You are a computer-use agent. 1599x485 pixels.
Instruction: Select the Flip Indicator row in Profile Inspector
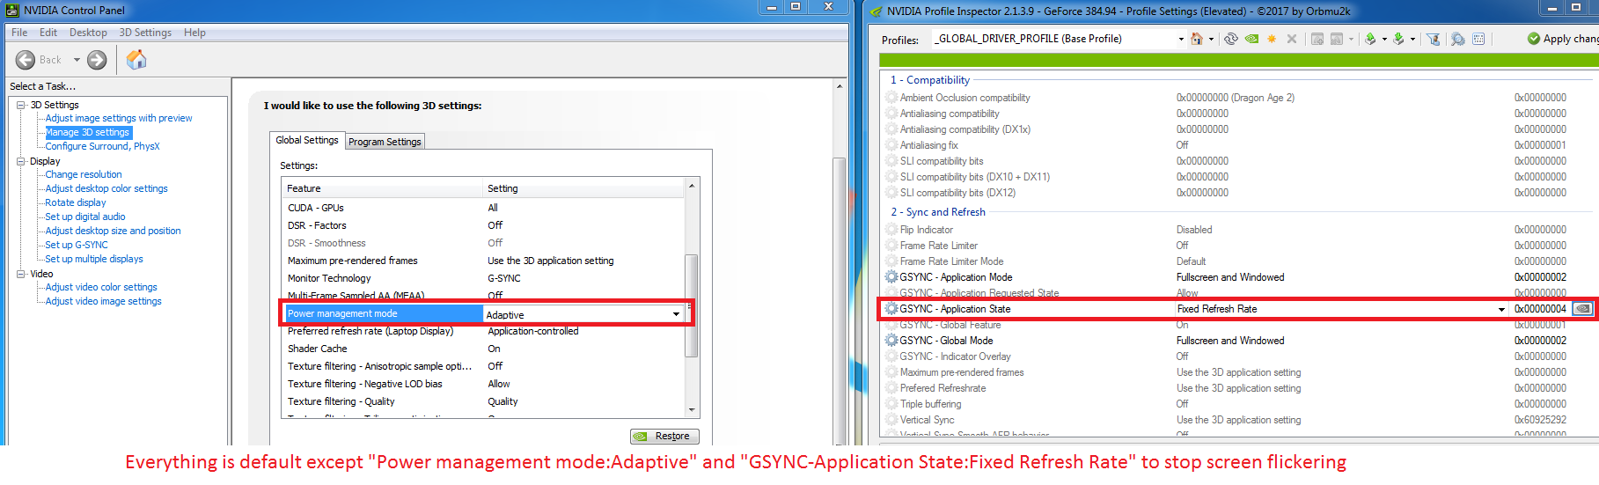tap(1239, 230)
